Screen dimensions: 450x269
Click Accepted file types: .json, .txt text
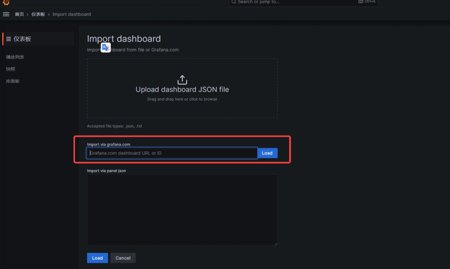point(115,126)
